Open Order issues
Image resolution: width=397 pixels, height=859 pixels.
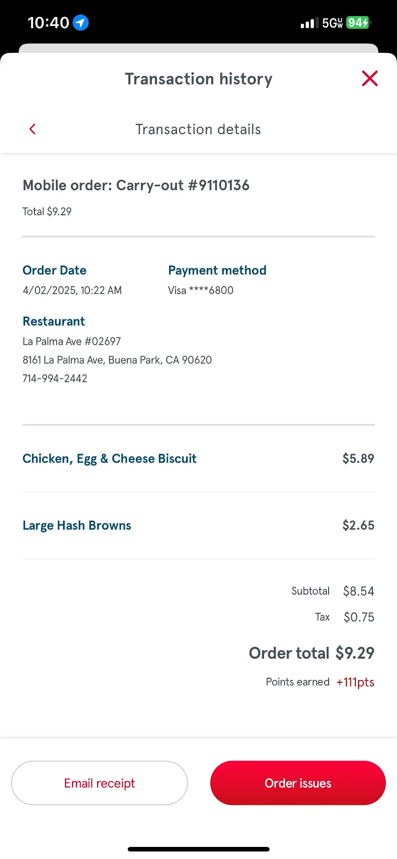[298, 783]
